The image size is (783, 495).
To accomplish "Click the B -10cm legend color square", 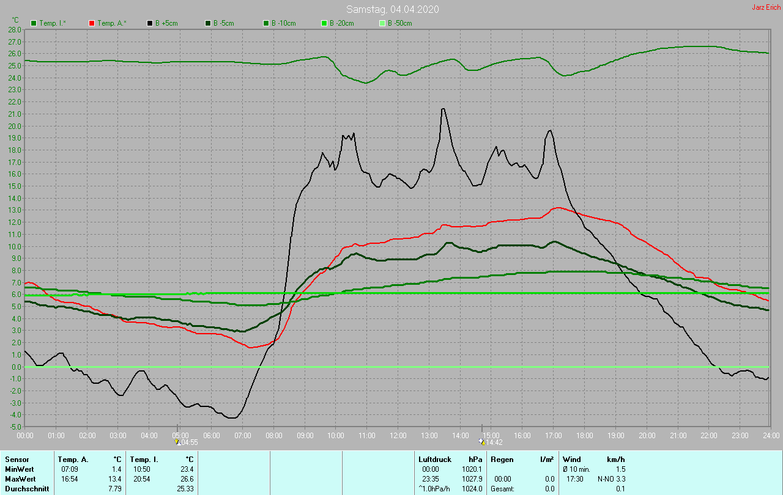I will tap(266, 23).
